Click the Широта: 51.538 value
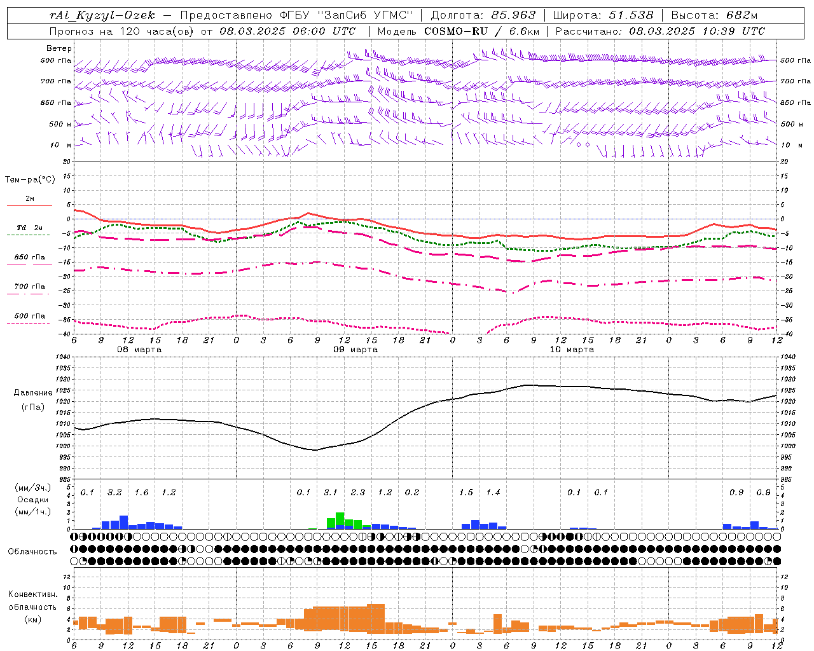Viewport: 814px width, 651px height. click(x=604, y=16)
